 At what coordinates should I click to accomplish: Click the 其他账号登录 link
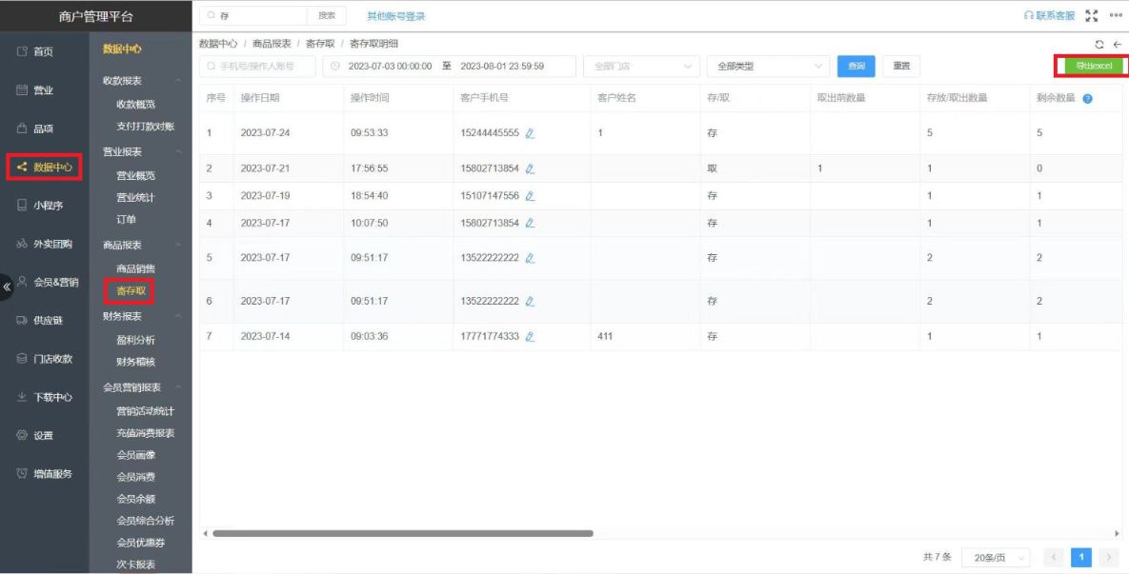396,16
